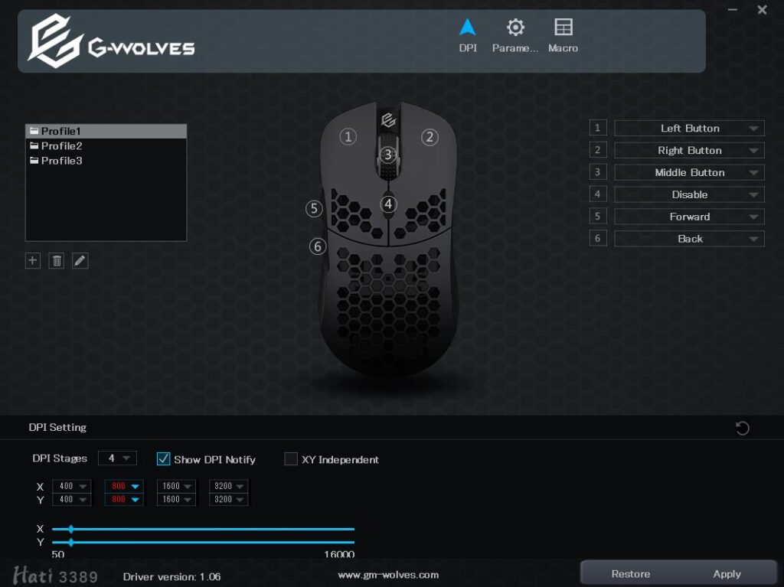The width and height of the screenshot is (784, 587).
Task: Click the Apply button
Action: tap(727, 574)
